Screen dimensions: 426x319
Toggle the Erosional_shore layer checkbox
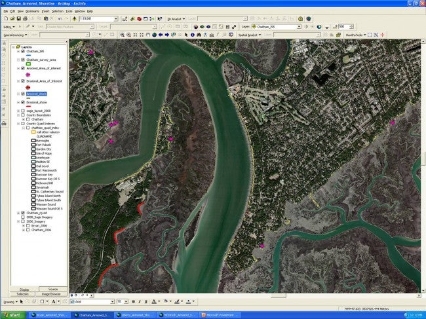pos(22,102)
